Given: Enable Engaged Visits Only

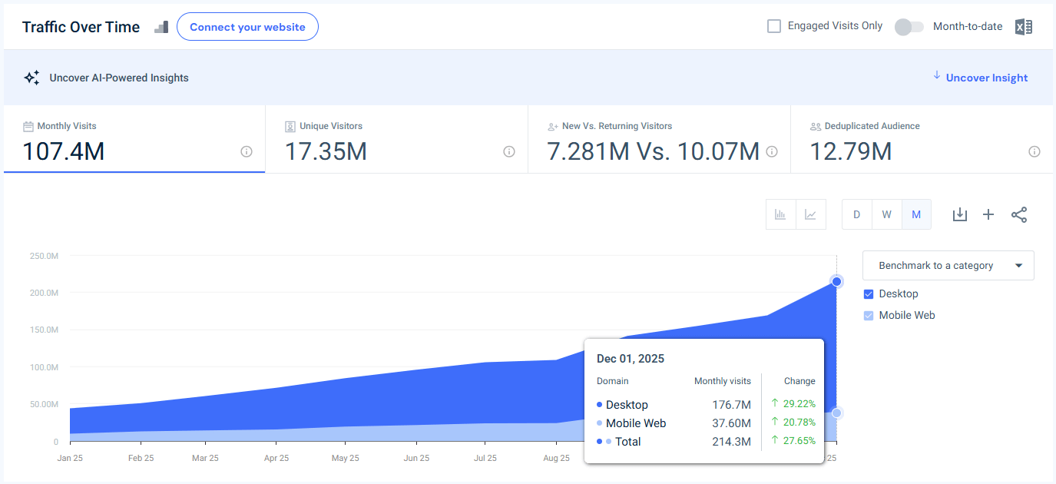Looking at the screenshot, I should click(773, 25).
